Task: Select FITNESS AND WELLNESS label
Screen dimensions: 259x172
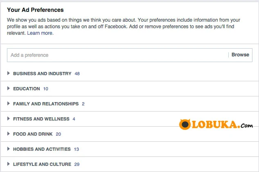Action: coord(41,119)
